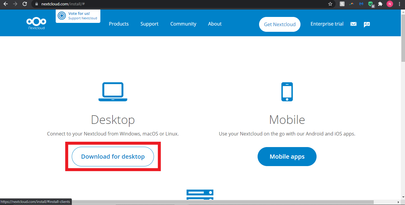Click the Support Nextcloud link

83,18
